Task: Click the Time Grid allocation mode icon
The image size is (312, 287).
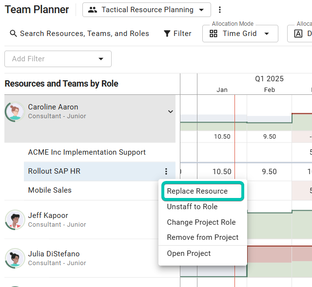Action: click(214, 34)
